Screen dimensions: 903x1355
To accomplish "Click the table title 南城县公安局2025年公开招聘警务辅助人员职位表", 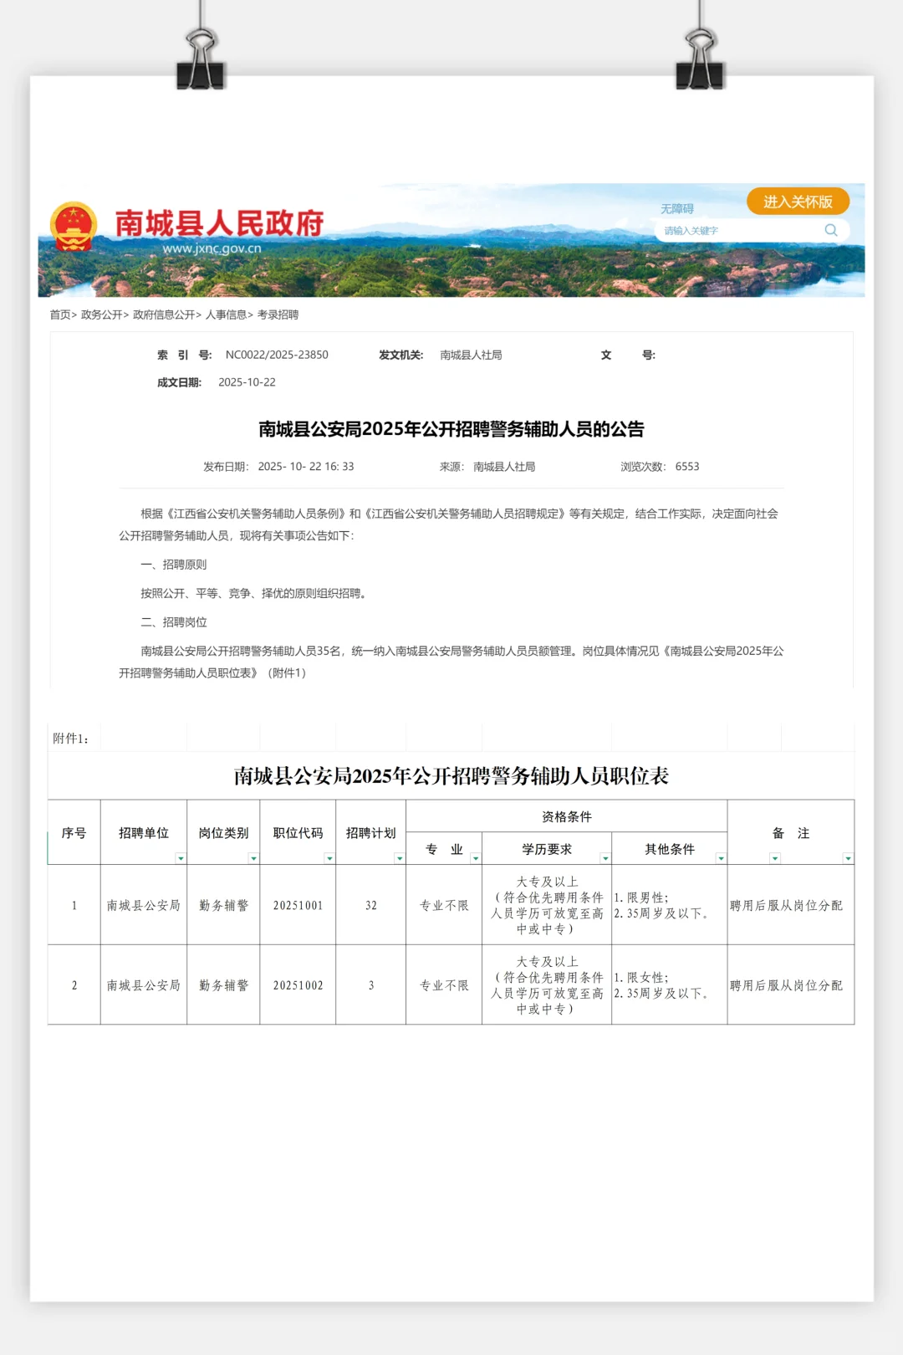I will click(451, 776).
